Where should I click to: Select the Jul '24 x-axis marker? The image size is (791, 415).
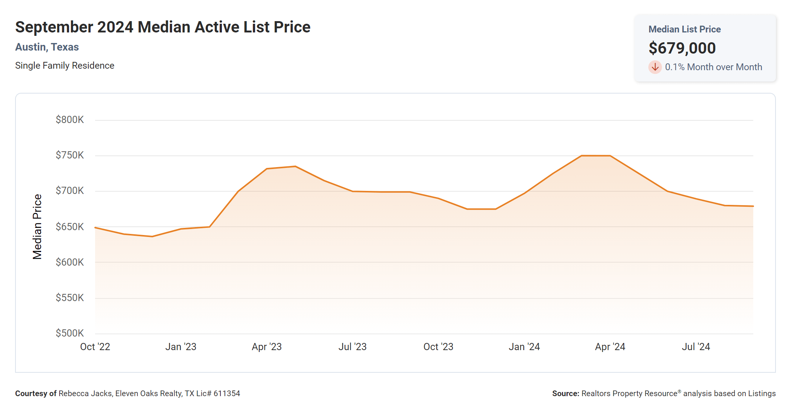[x=696, y=347]
